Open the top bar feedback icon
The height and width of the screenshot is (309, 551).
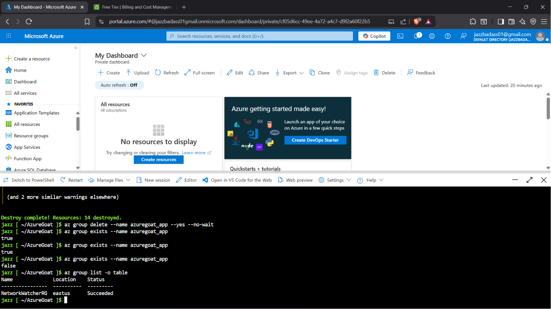pyautogui.click(x=463, y=36)
